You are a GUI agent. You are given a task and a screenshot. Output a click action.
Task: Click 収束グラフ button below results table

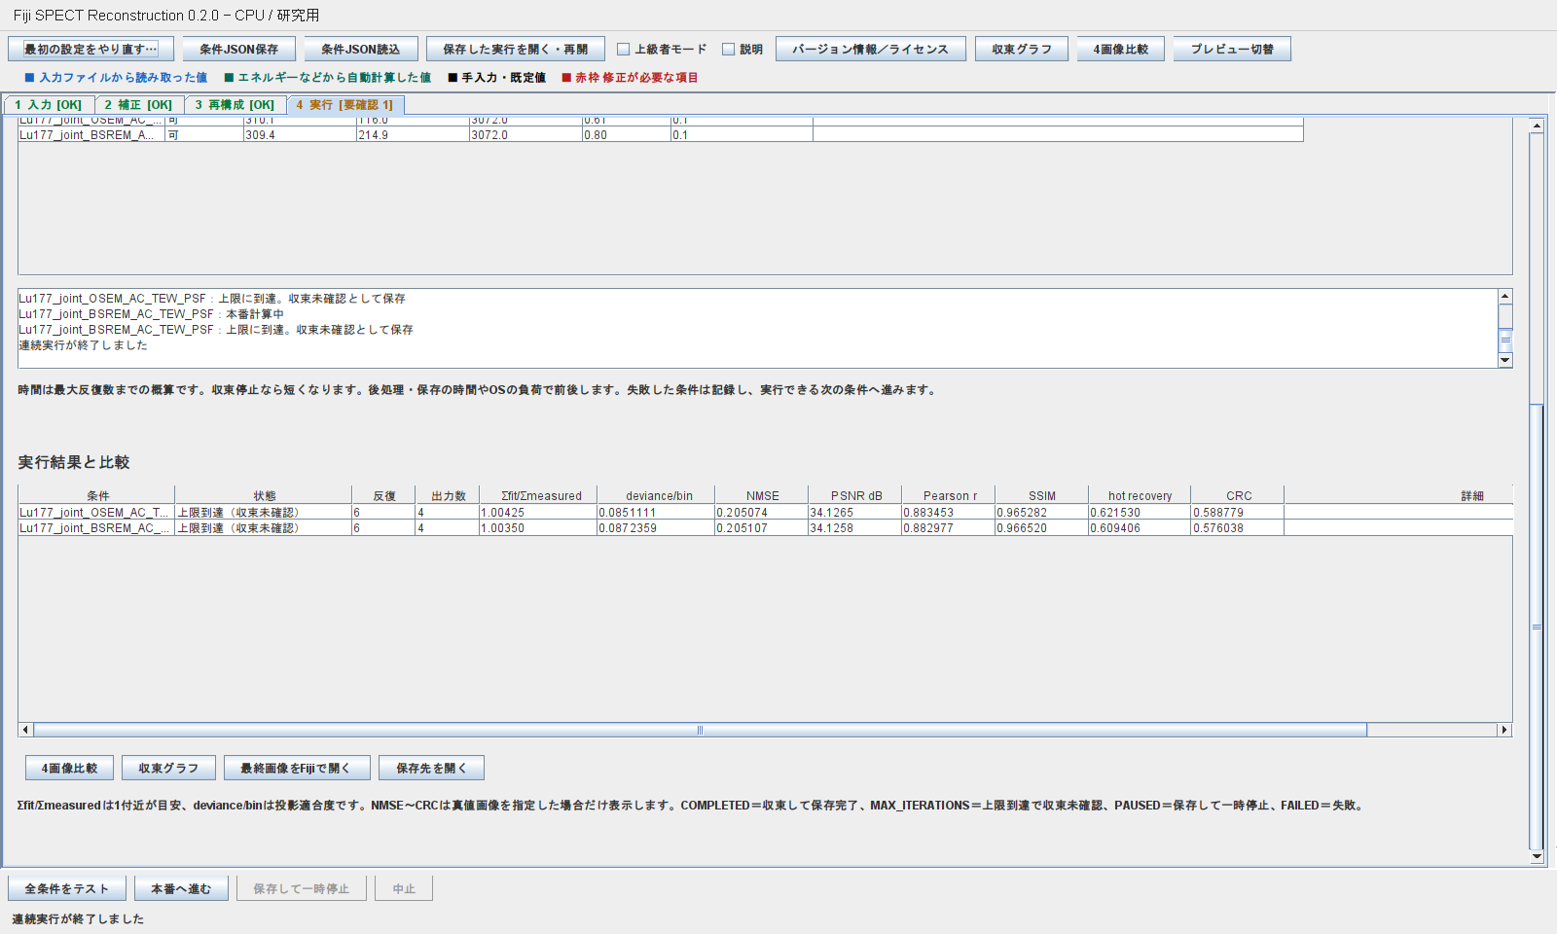tap(168, 769)
